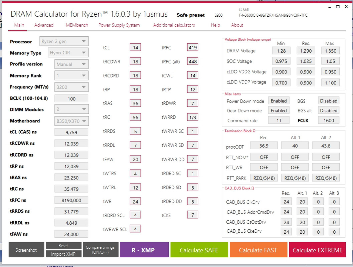Click the tRCDRD timing value box
Viewport: 353px width, 267px height.
pyautogui.click(x=135, y=75)
